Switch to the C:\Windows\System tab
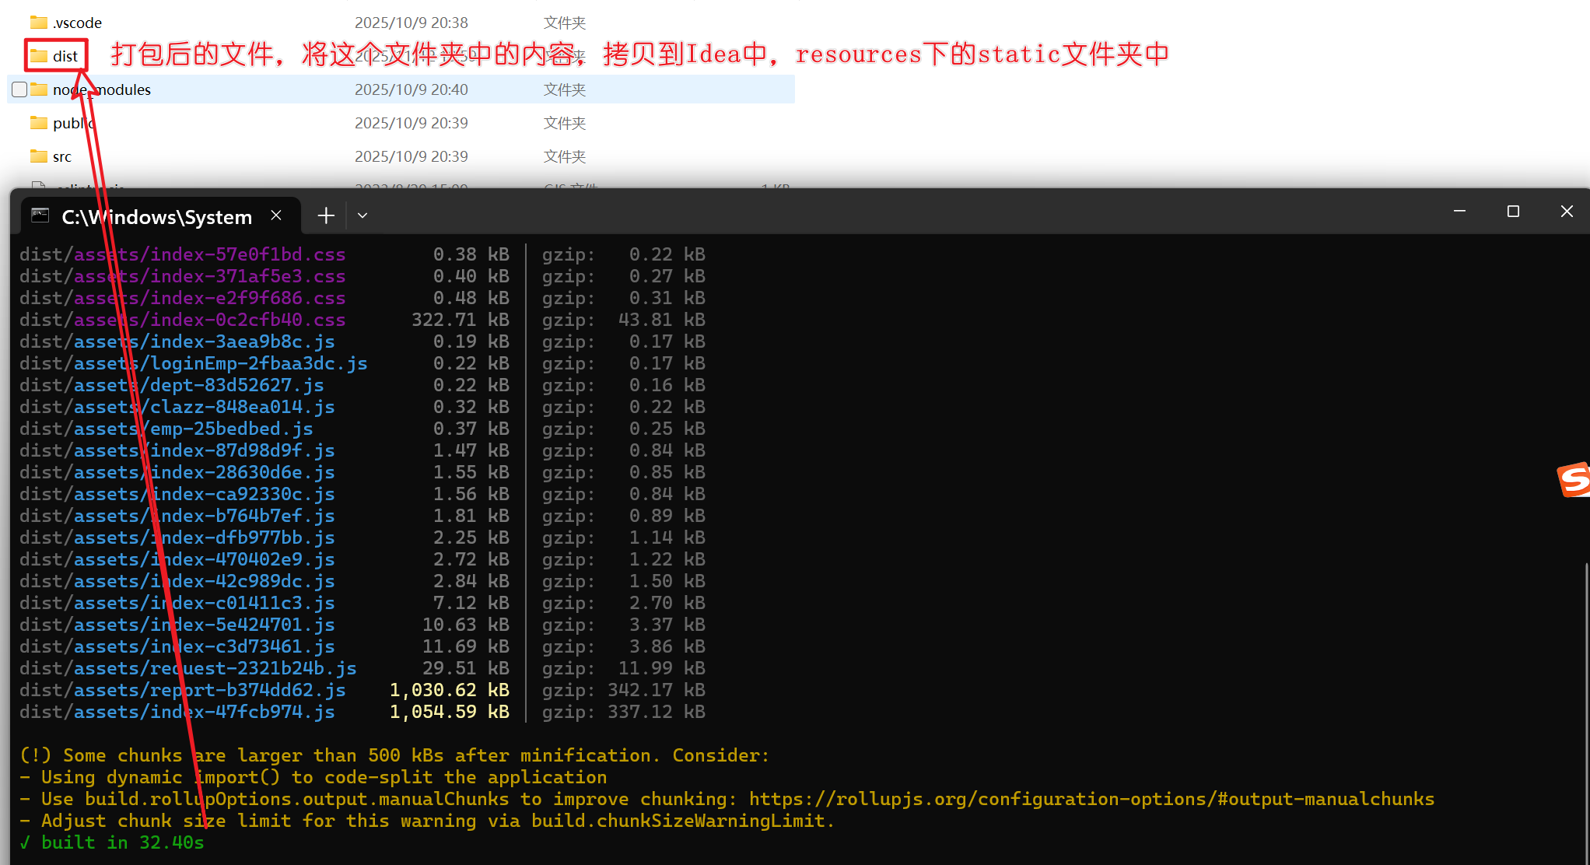Screen dimensions: 1590x865 pos(156,217)
